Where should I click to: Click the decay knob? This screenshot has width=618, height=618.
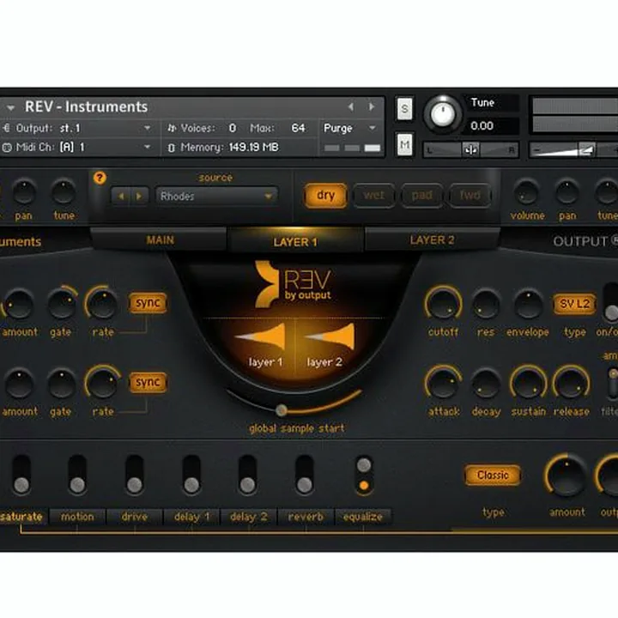point(486,383)
